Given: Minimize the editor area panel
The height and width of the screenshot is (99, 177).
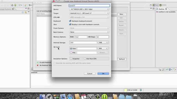Looking at the screenshot, I should (151, 9).
